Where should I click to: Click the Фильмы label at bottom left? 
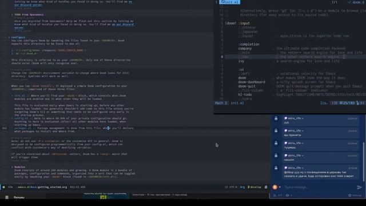[19, 197]
